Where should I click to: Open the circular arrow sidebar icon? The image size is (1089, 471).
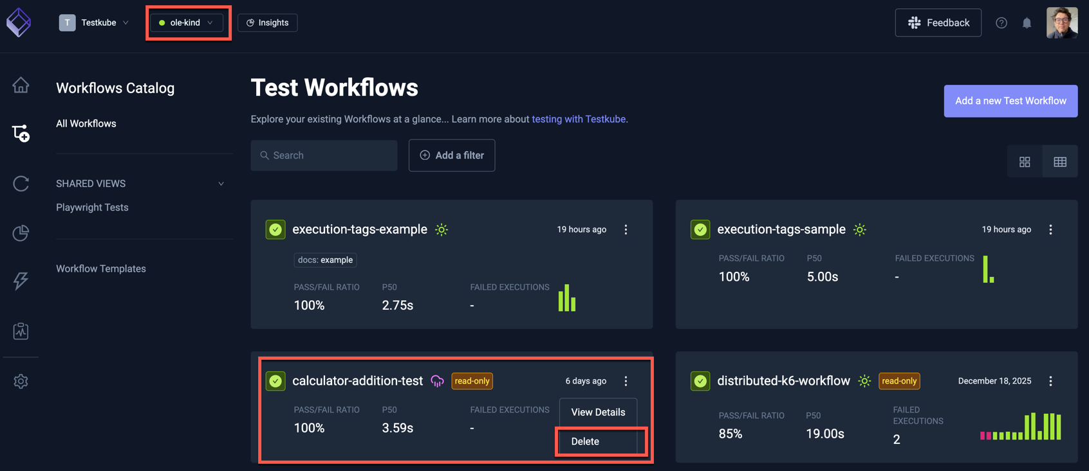click(x=21, y=184)
